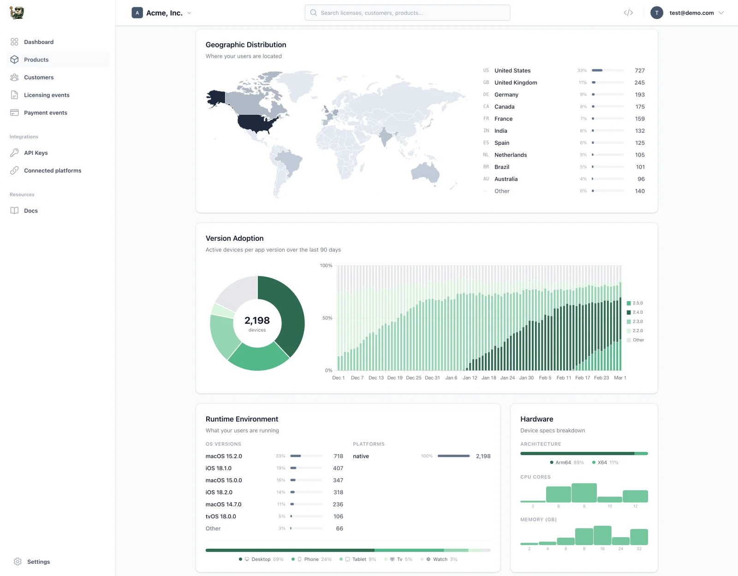The image size is (738, 576).
Task: Click the Settings gear icon
Action: point(18,561)
